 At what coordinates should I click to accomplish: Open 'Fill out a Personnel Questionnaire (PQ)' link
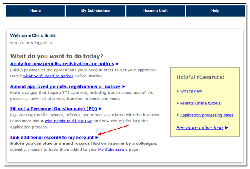[54, 109]
